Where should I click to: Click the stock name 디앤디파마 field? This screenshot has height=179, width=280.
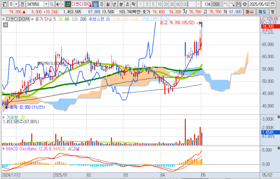tap(81, 4)
